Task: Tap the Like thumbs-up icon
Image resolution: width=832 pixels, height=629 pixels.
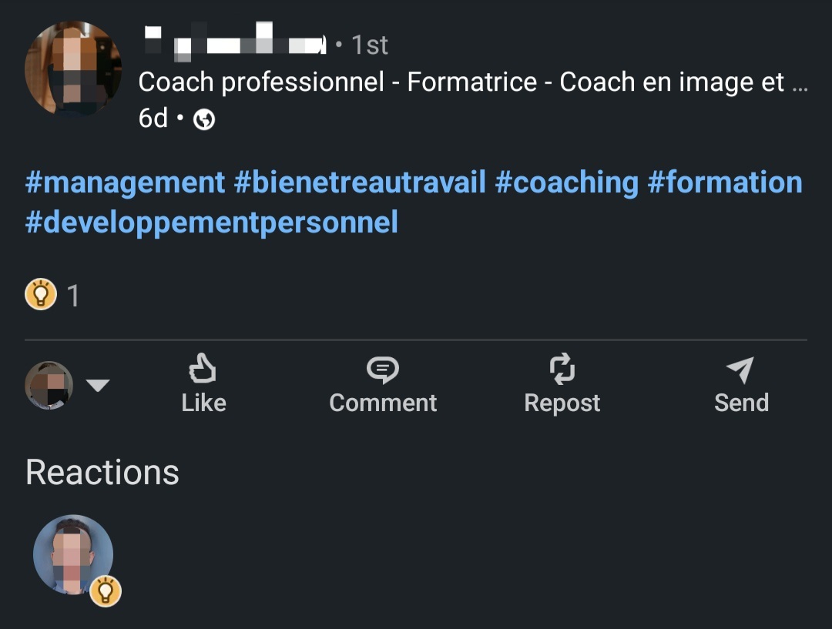Action: [203, 370]
